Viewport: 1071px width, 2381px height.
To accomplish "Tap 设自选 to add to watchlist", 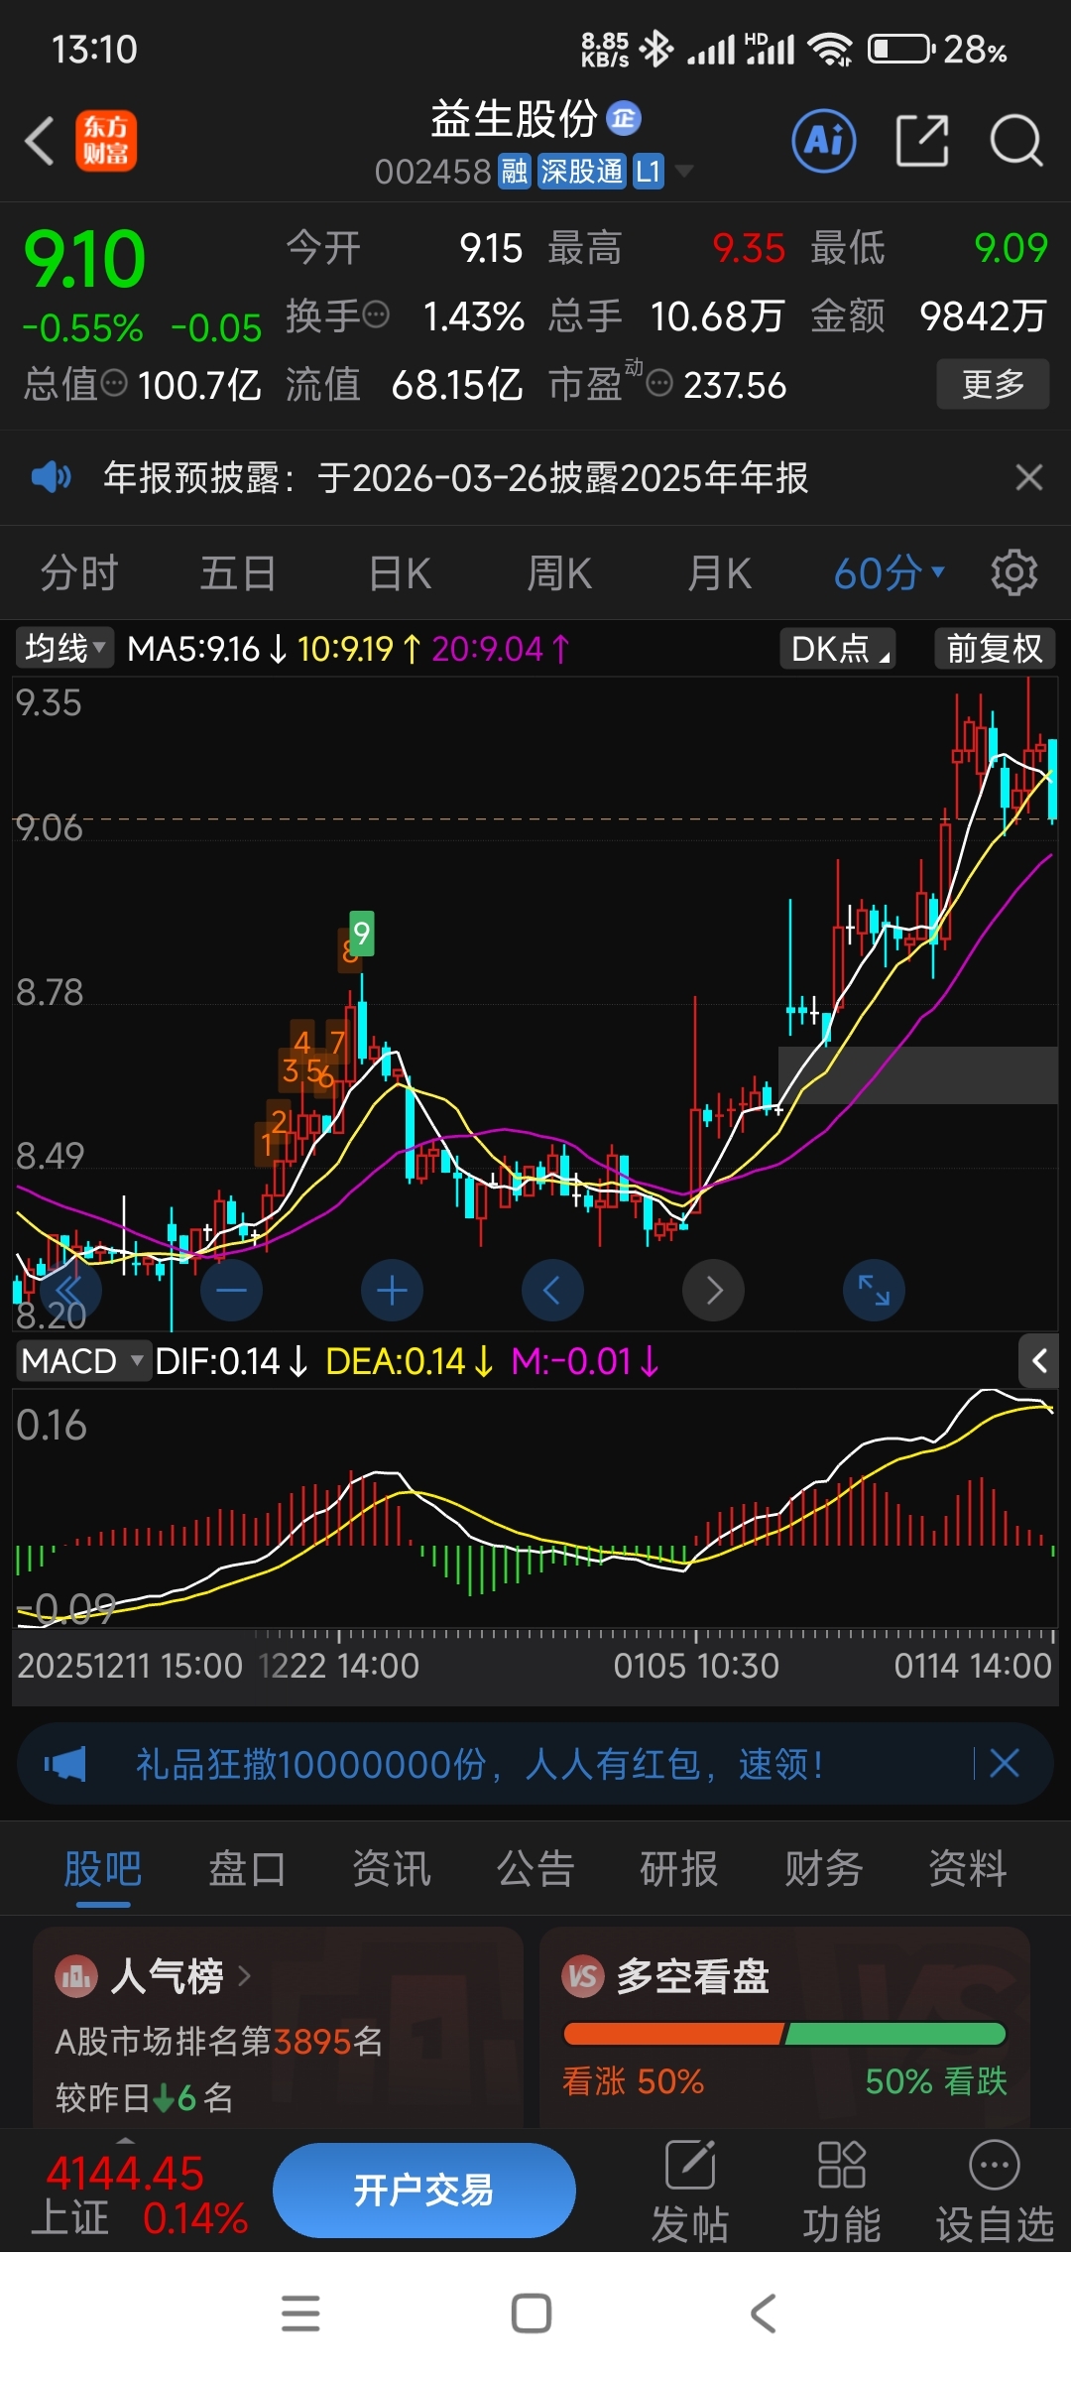I will pyautogui.click(x=995, y=2193).
